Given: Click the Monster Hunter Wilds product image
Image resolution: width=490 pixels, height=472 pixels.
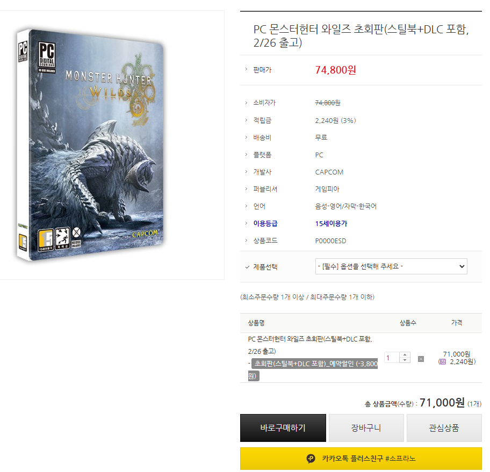Looking at the screenshot, I should [91, 144].
